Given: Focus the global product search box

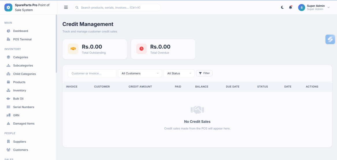Looking at the screenshot, I should tap(117, 7).
